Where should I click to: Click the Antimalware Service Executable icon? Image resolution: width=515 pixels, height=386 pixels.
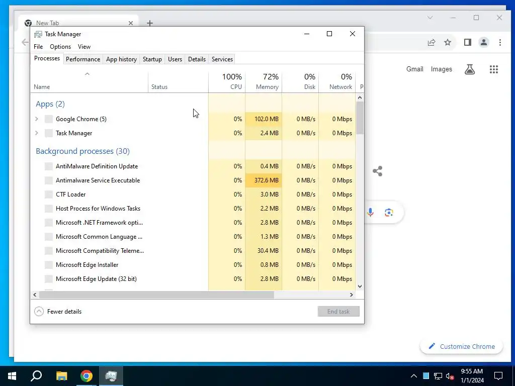coord(49,180)
